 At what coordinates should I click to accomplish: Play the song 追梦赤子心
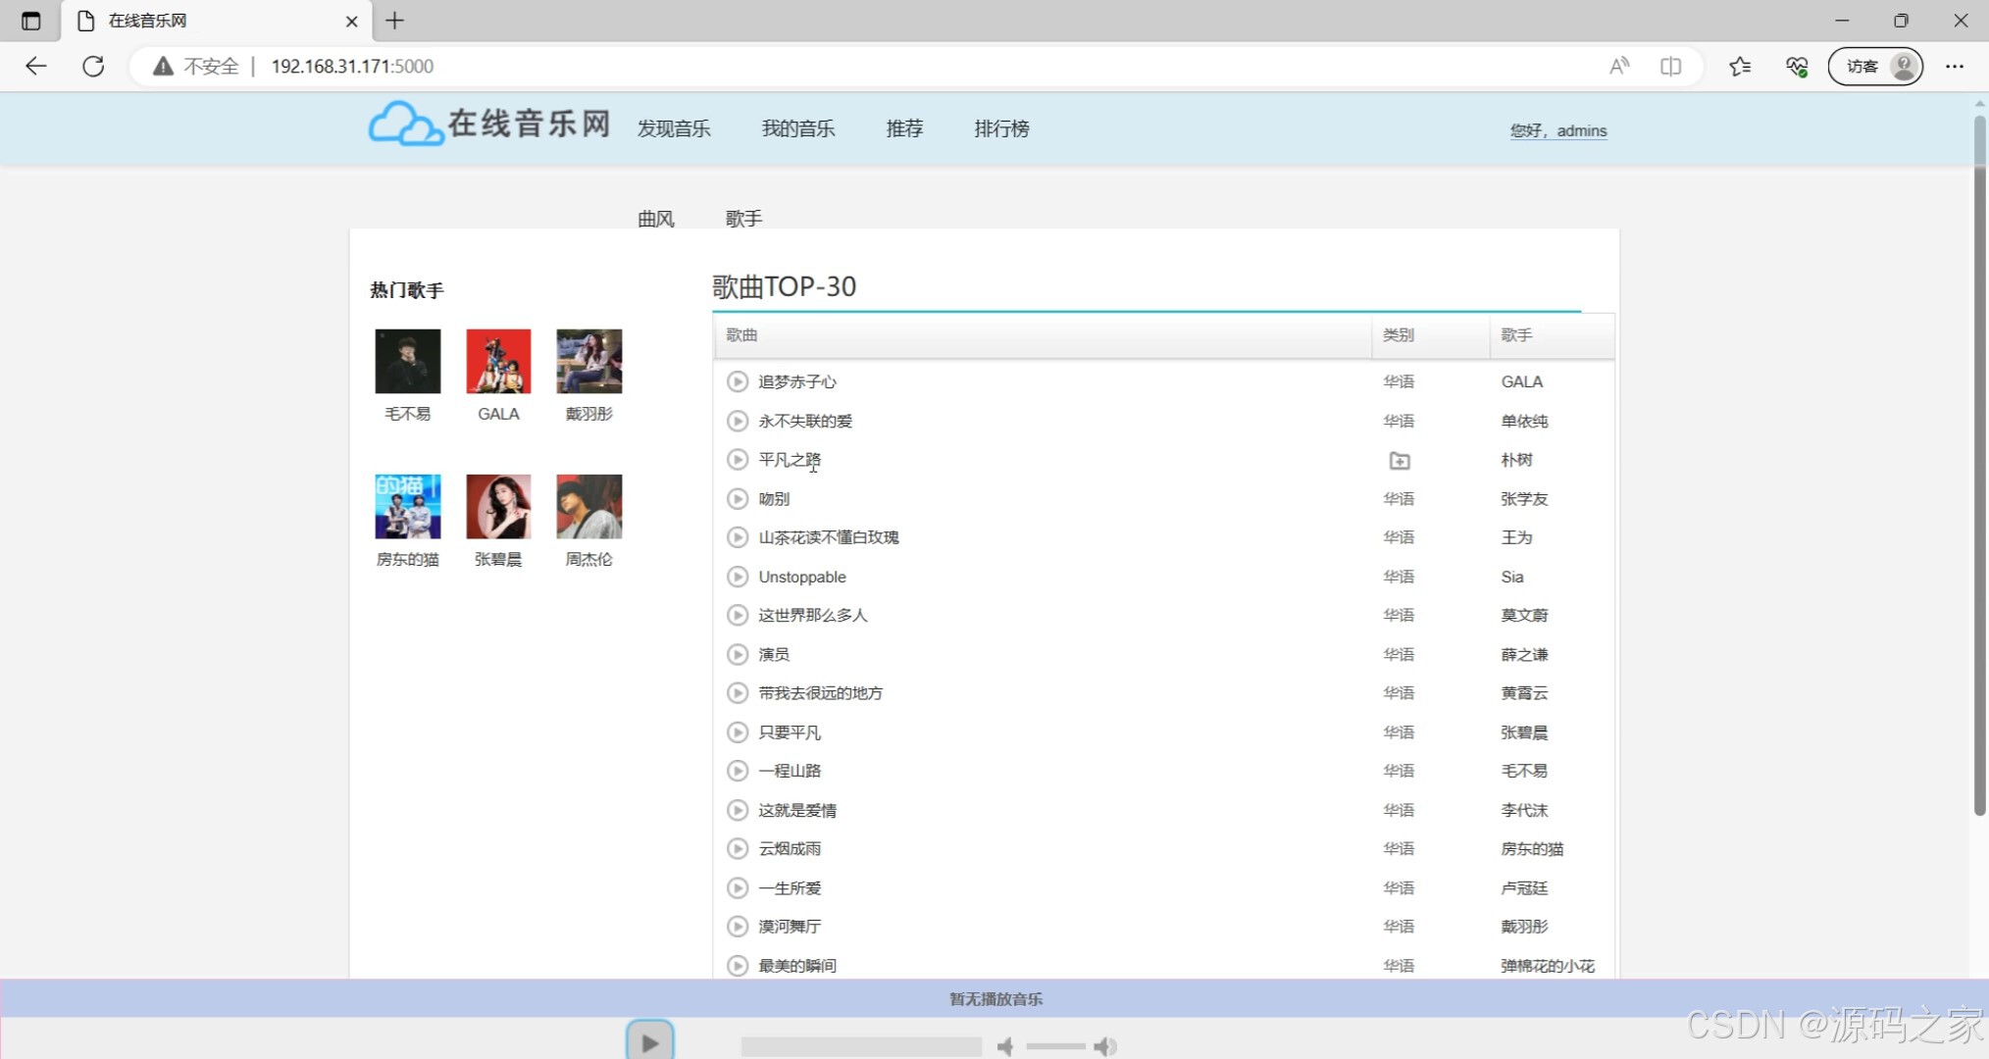tap(737, 381)
